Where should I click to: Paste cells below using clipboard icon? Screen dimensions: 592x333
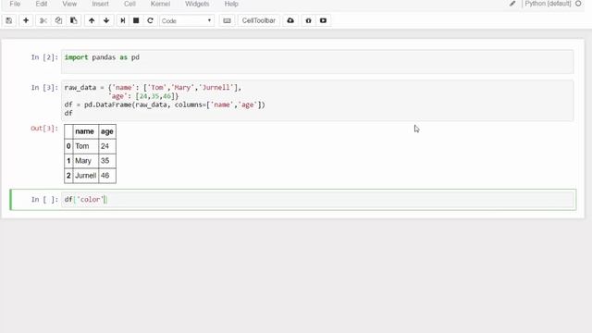tap(74, 20)
